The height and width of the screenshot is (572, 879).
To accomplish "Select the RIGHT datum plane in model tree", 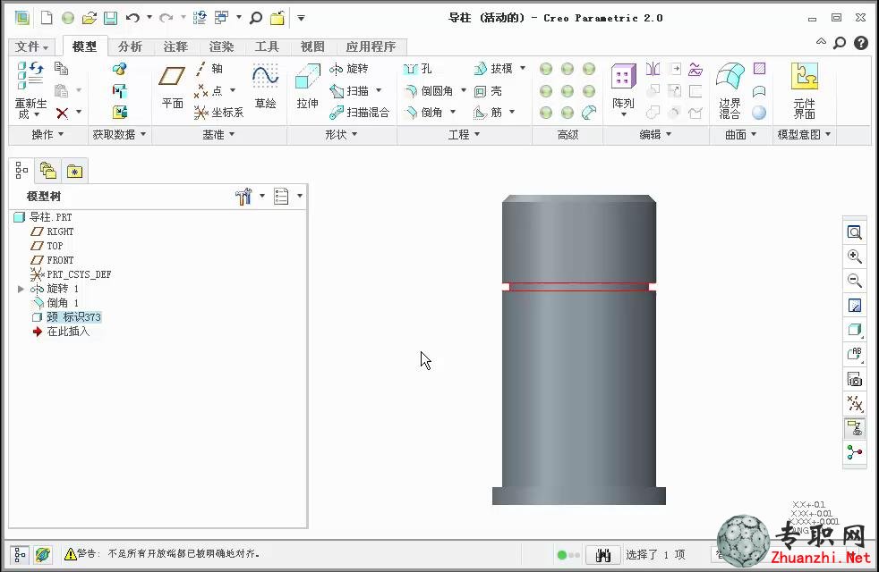I will click(x=60, y=231).
